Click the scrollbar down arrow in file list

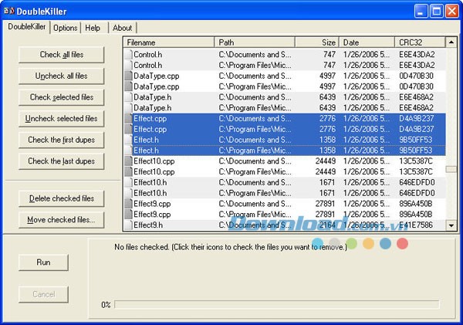(451, 225)
